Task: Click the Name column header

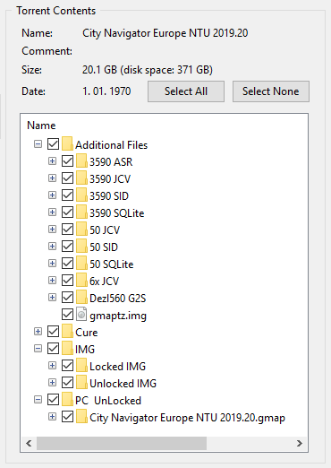Action: (x=41, y=126)
